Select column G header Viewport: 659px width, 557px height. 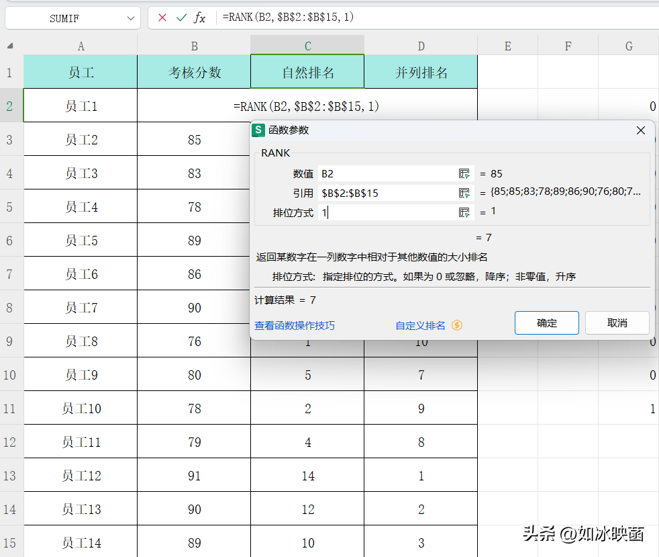click(629, 46)
